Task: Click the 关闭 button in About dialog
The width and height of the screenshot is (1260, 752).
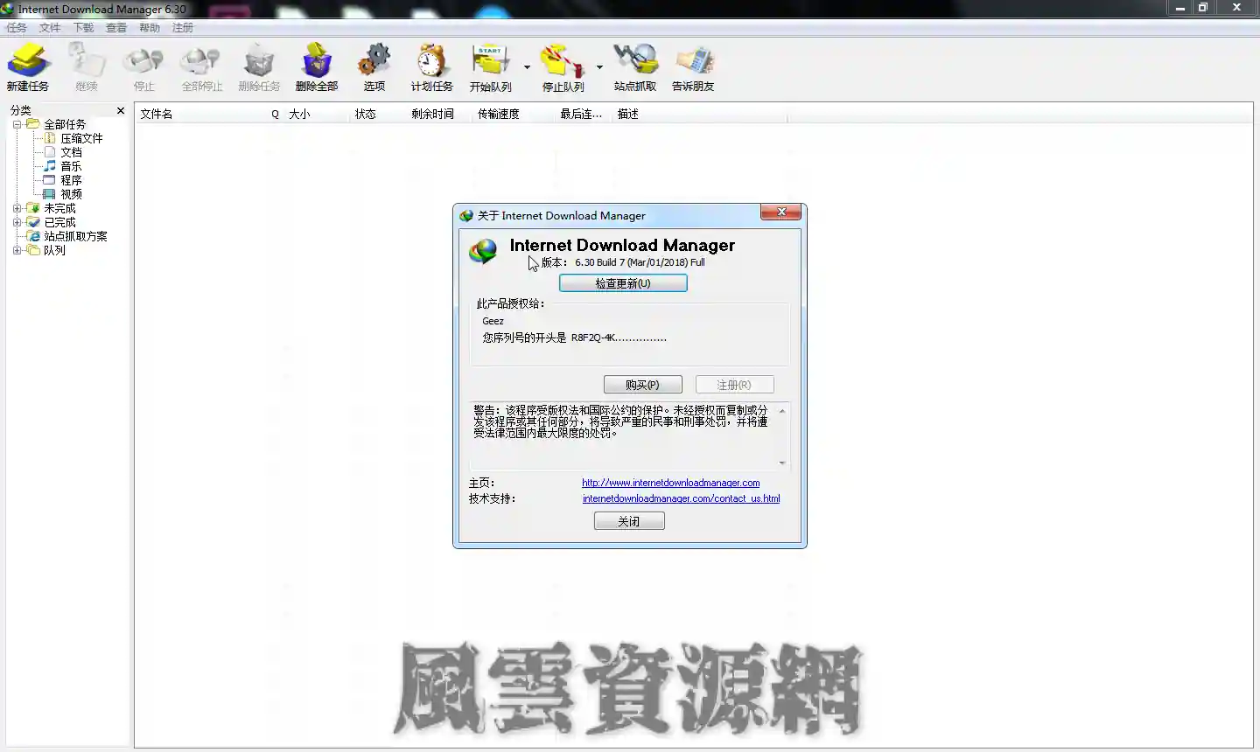Action: tap(629, 521)
